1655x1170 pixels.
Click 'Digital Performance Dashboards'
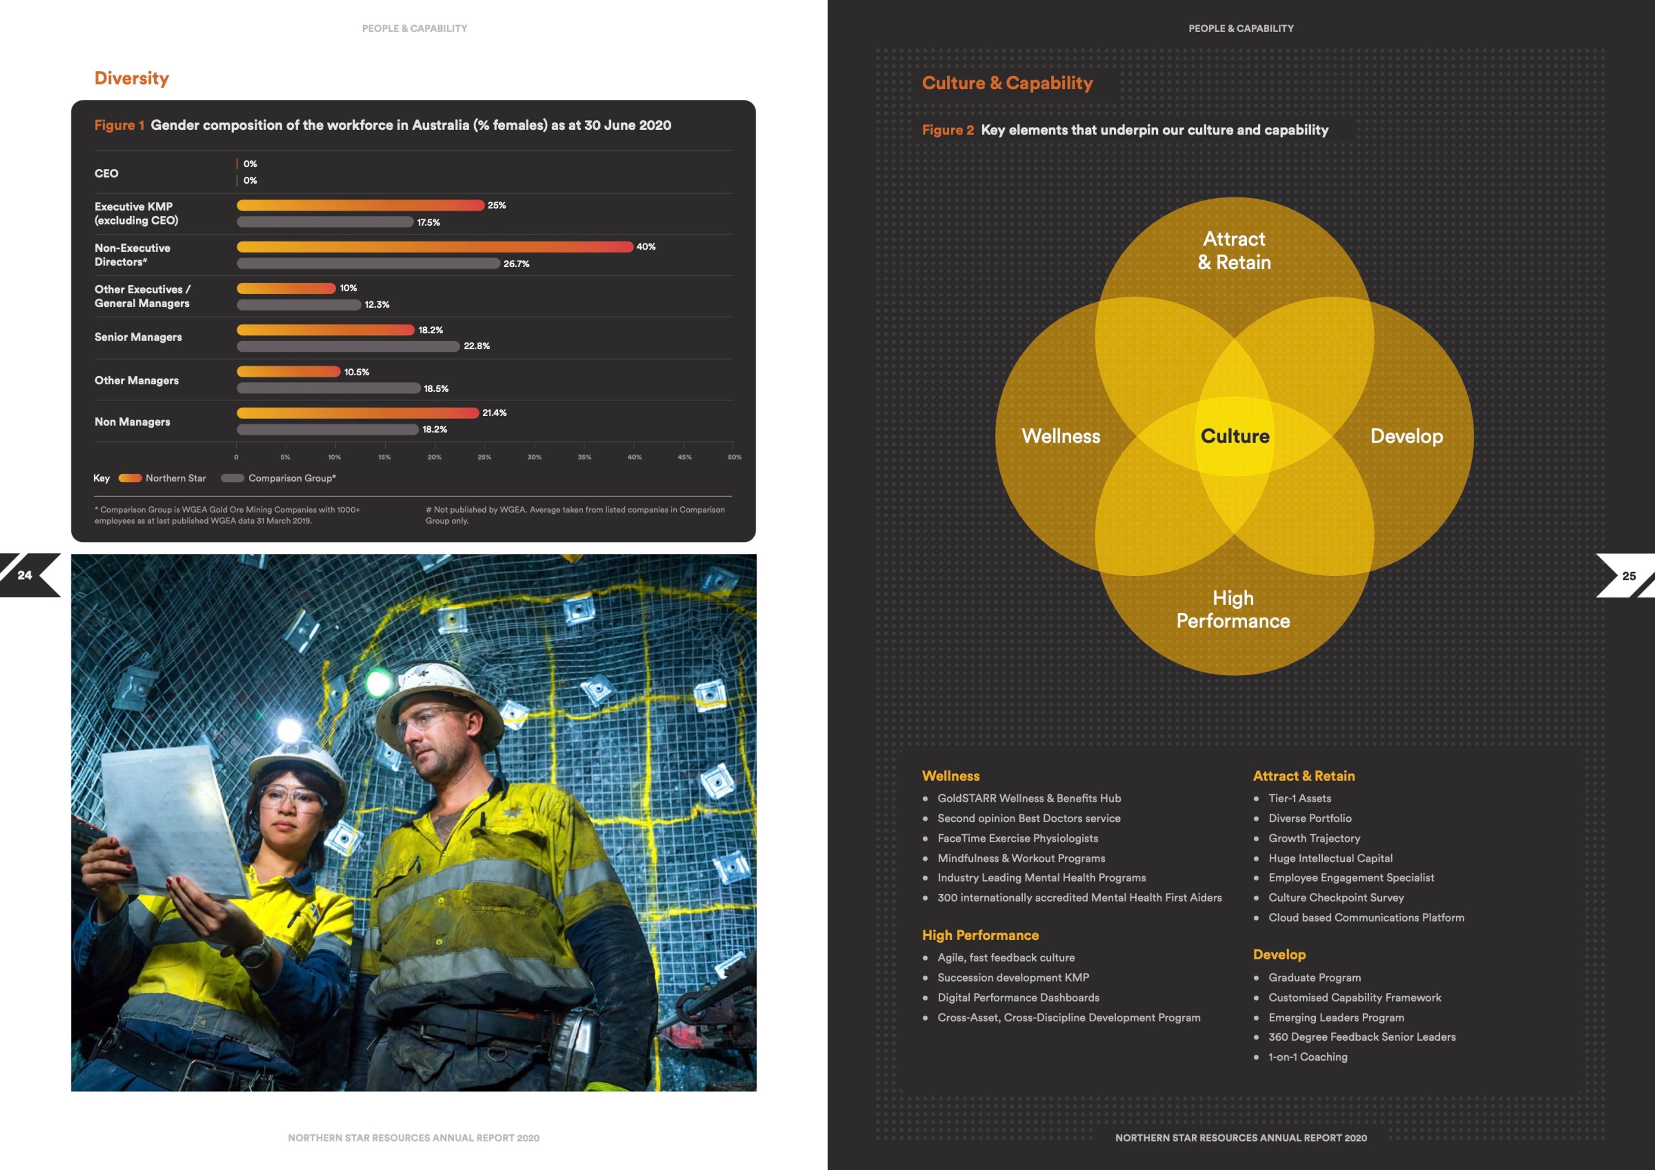[1018, 998]
